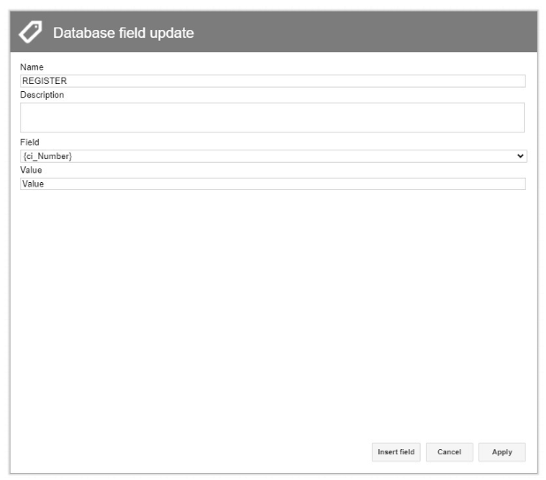Image resolution: width=546 pixels, height=480 pixels.
Task: Click inside the empty Description text area
Action: tap(272, 118)
